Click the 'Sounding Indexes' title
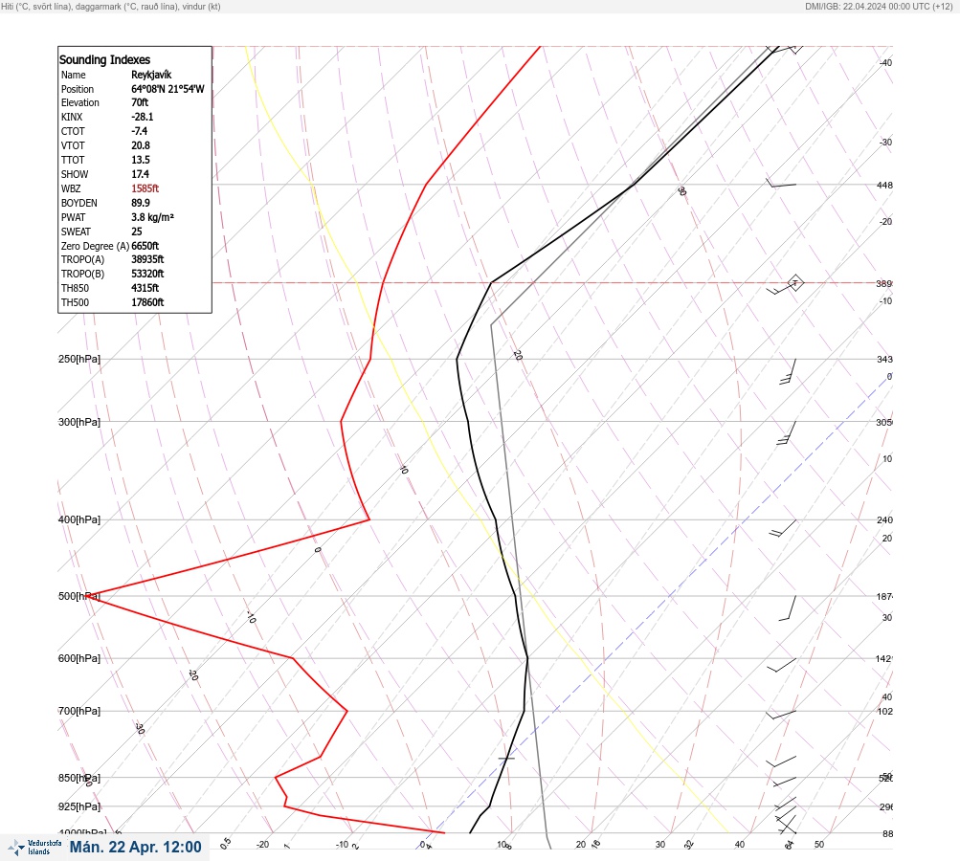Viewport: 960px width, 861px height. tap(104, 59)
